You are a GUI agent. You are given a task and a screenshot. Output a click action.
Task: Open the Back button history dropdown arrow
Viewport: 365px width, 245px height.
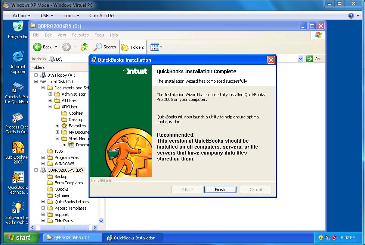(56, 47)
